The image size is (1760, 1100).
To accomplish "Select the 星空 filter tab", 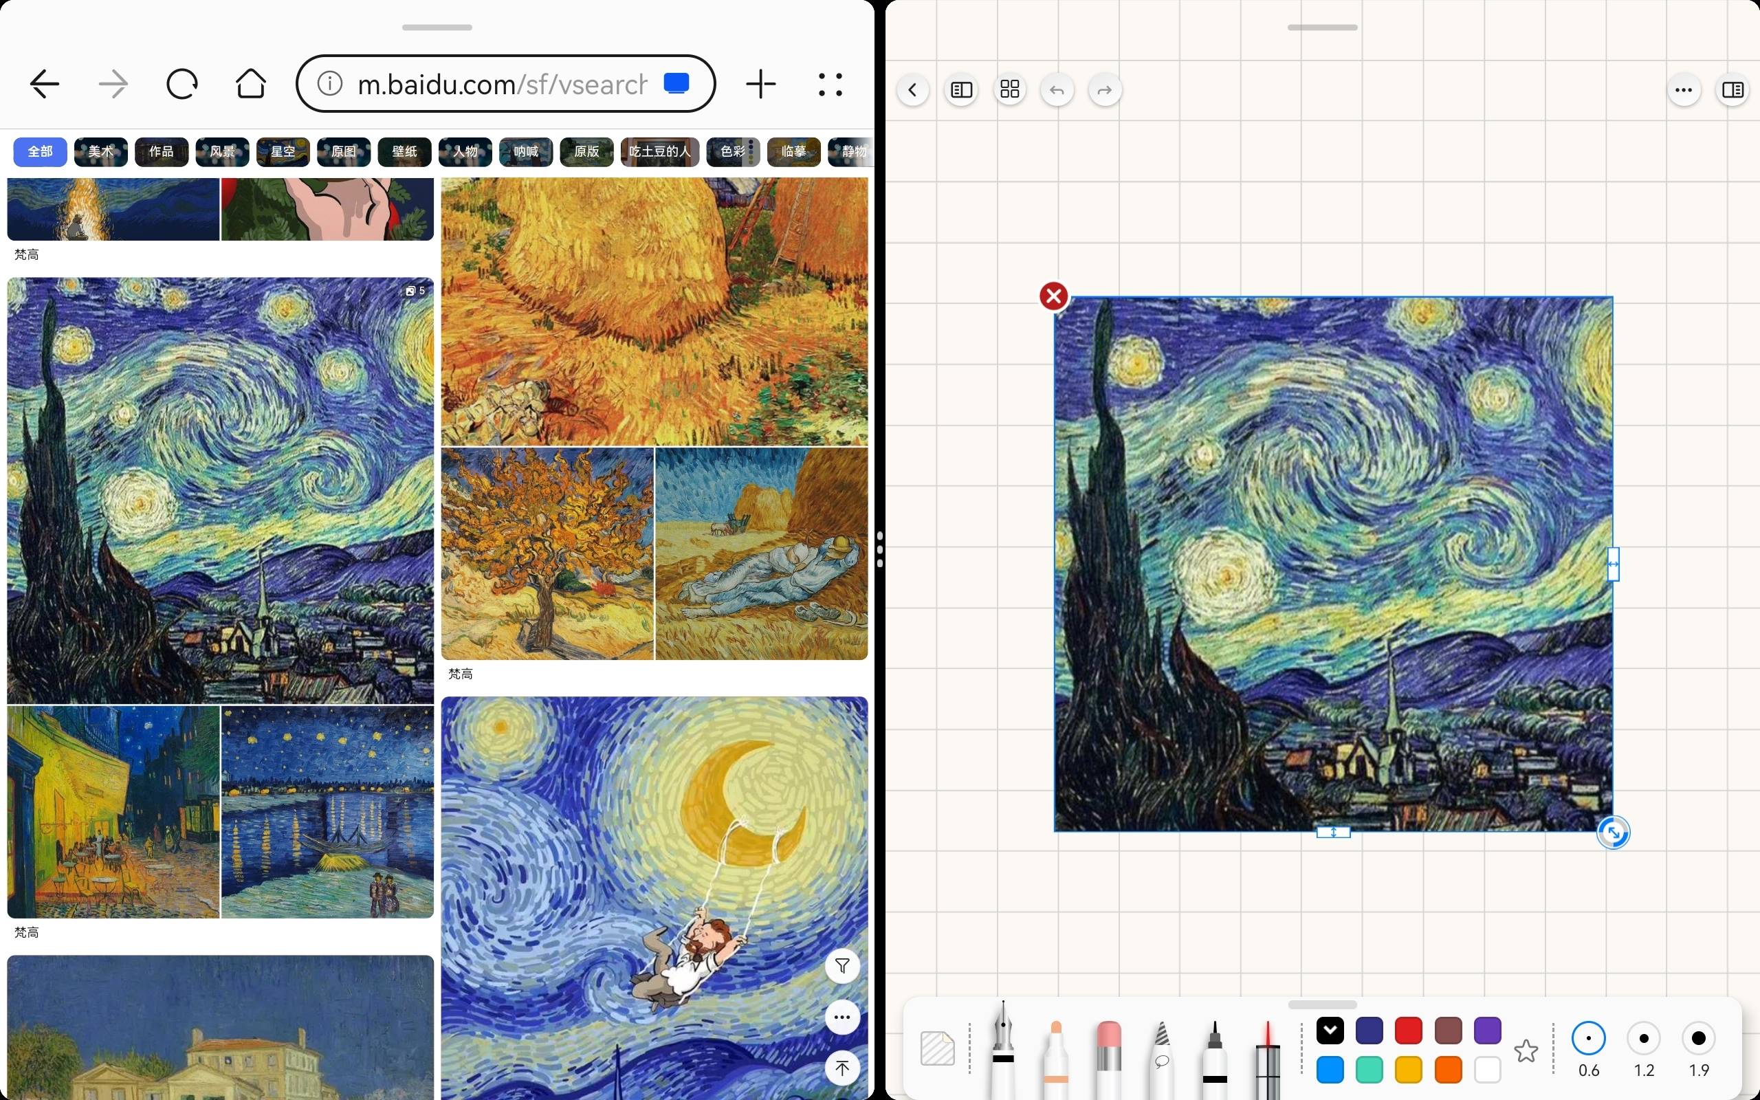I will click(283, 151).
